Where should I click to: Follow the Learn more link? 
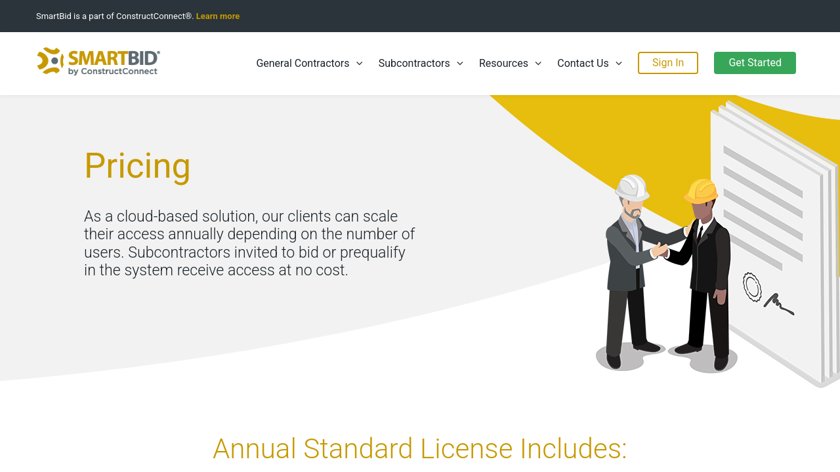coord(218,16)
